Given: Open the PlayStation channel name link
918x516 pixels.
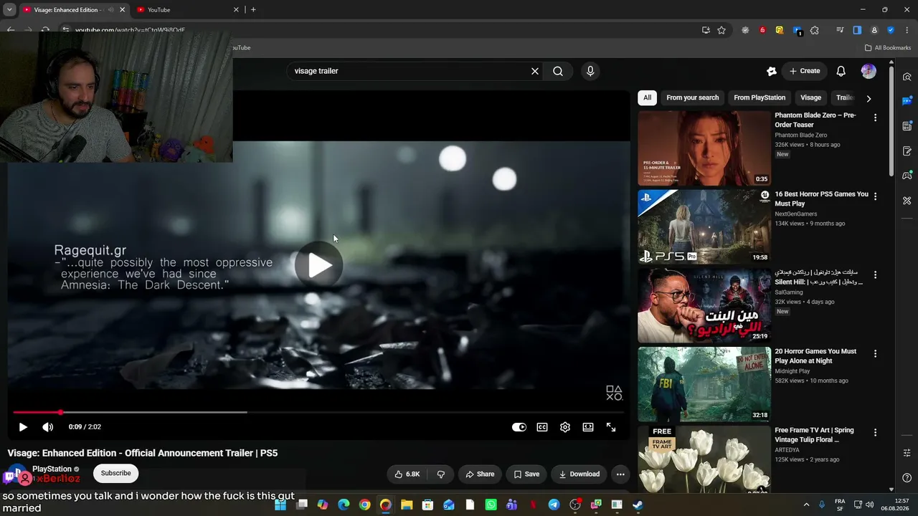Looking at the screenshot, I should (x=52, y=469).
